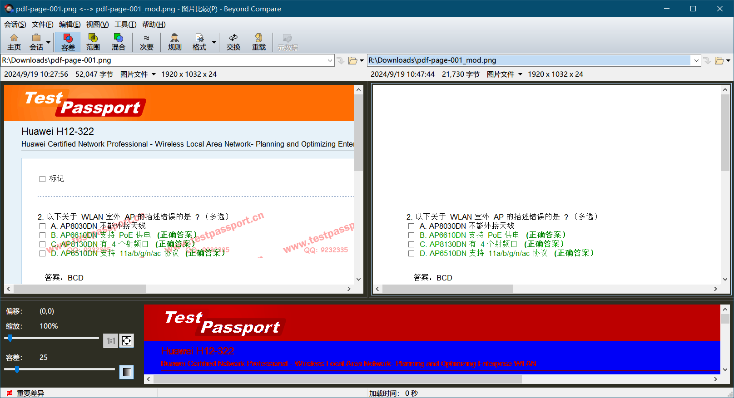The image size is (734, 398).
Task: Select the 混合 blend view mode icon
Action: [119, 42]
